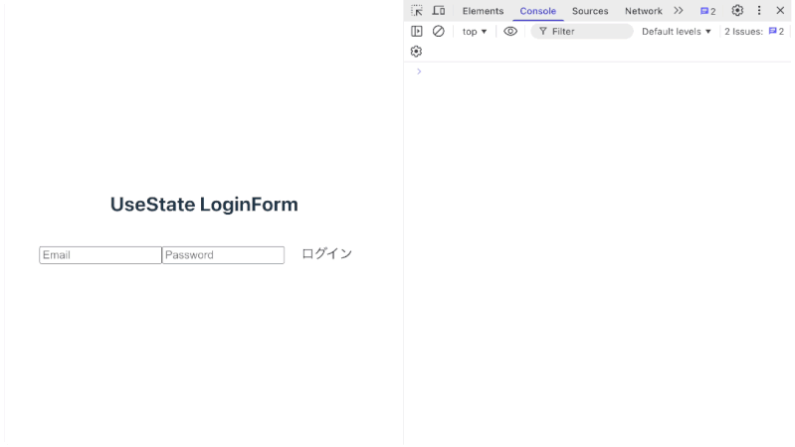Open DevTools settings gear
This screenshot has height=447, width=795.
(x=737, y=10)
